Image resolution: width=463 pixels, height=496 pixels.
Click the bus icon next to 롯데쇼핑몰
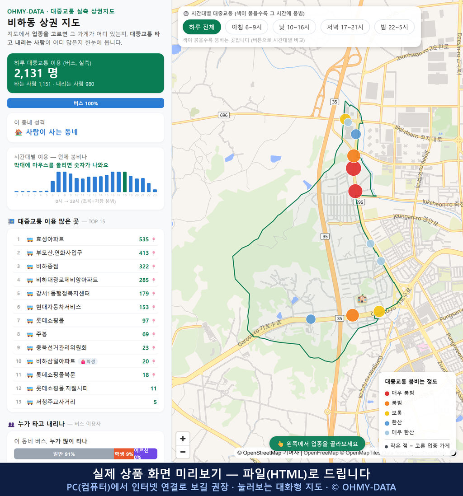(x=30, y=321)
